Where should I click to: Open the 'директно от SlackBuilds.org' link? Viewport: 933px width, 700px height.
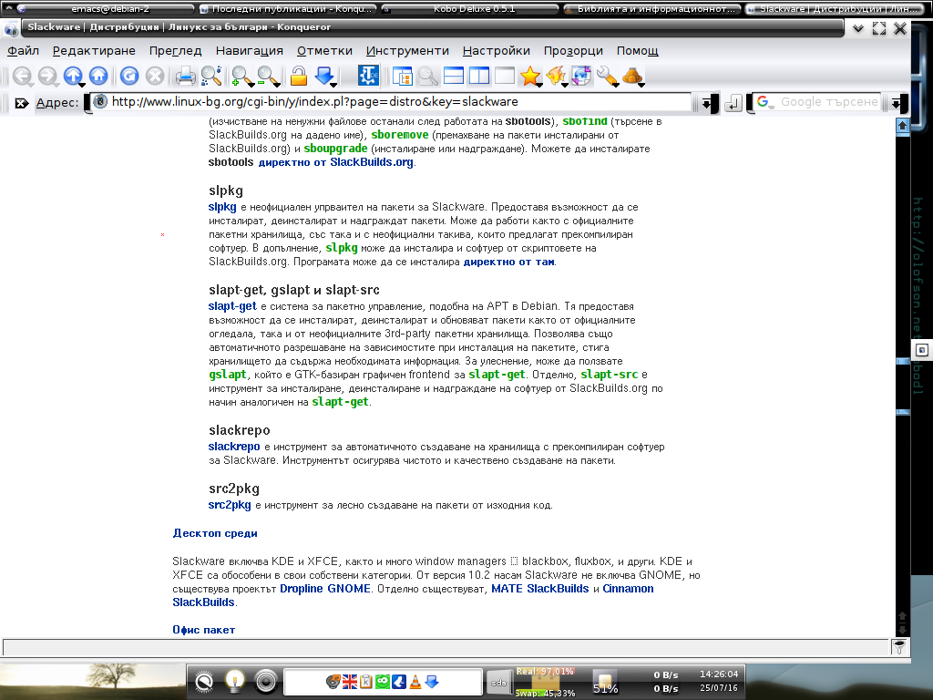(335, 162)
